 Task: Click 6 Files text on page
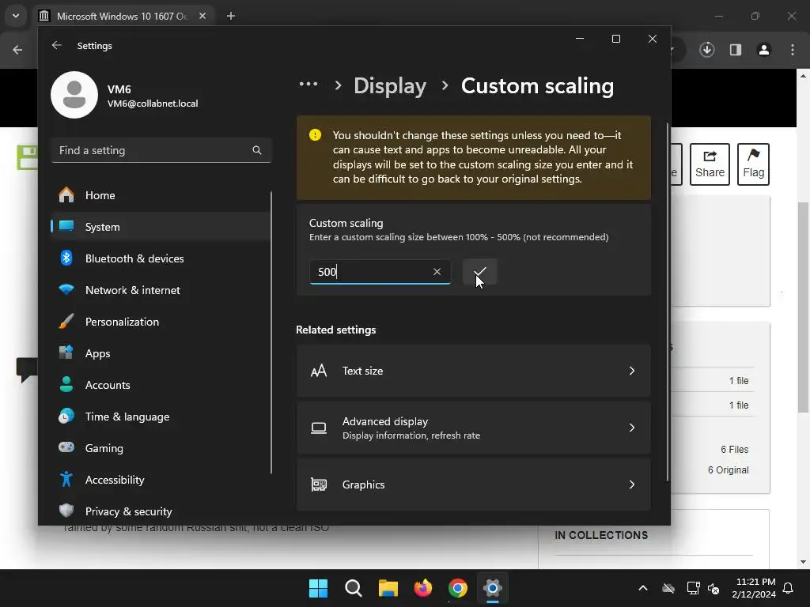coord(735,450)
